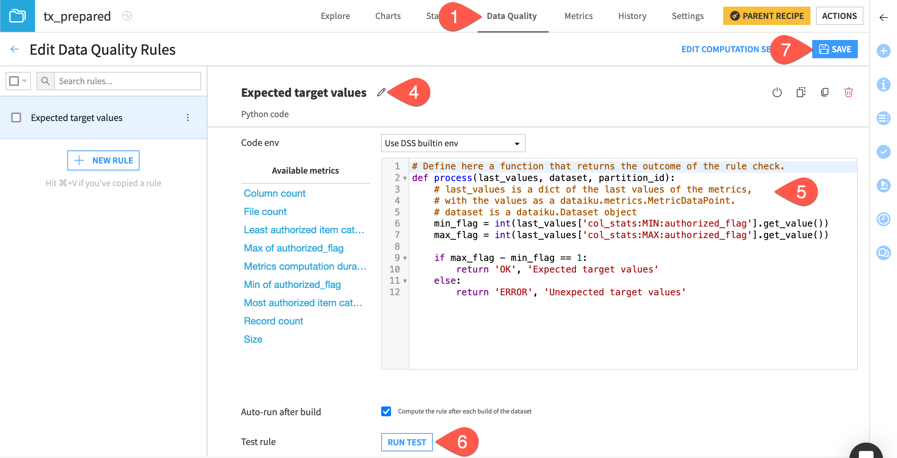Switch to the Metrics tab
Viewport: 897px width, 458px height.
pyautogui.click(x=578, y=16)
